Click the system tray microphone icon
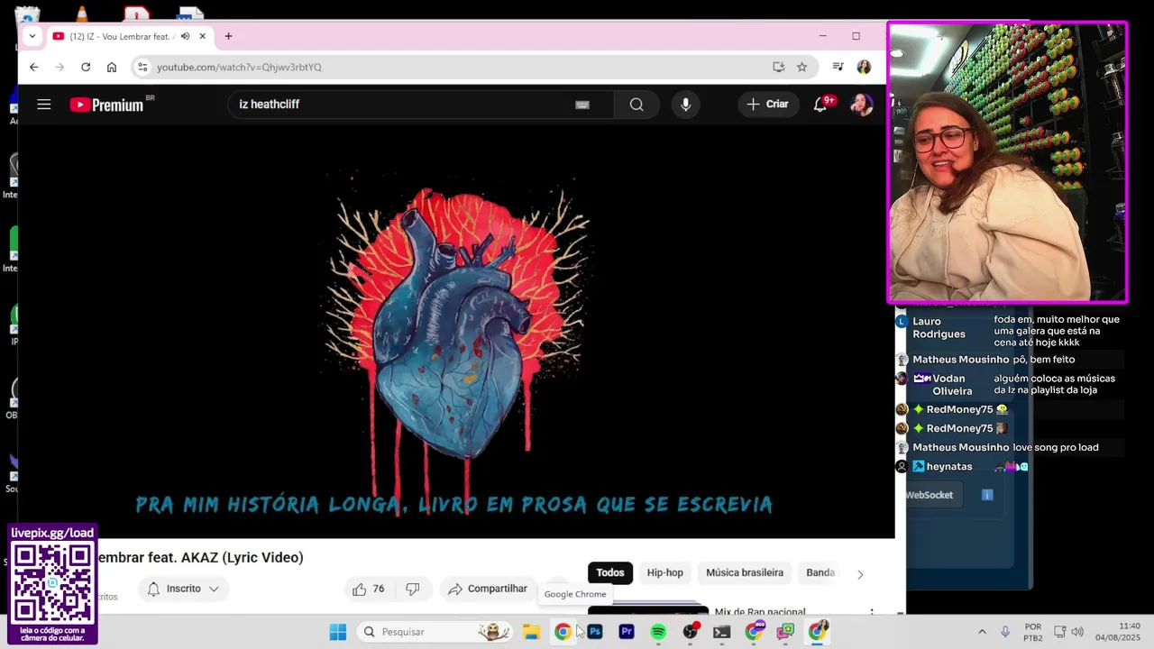Image resolution: width=1154 pixels, height=649 pixels. 1005,632
